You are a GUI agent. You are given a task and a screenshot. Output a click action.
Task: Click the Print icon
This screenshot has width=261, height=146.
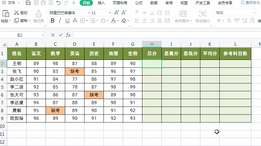(x=43, y=3)
